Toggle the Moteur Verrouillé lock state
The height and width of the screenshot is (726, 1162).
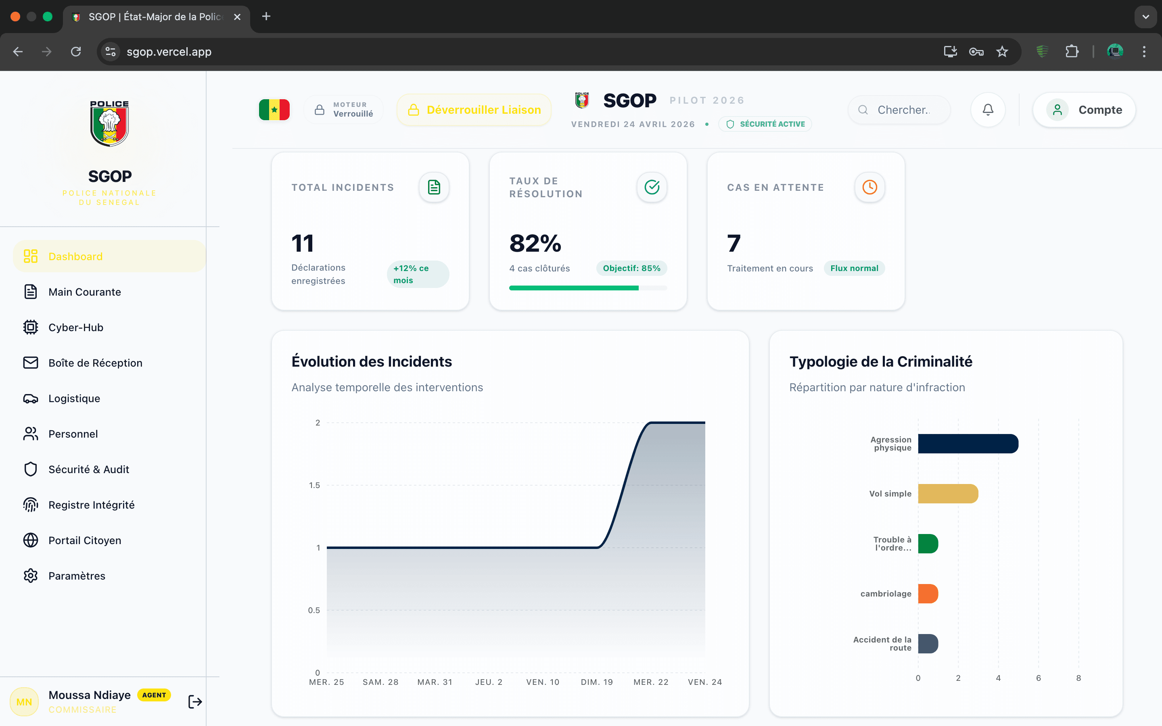[344, 109]
